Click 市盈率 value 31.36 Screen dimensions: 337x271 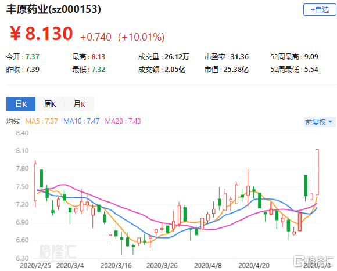coord(239,57)
